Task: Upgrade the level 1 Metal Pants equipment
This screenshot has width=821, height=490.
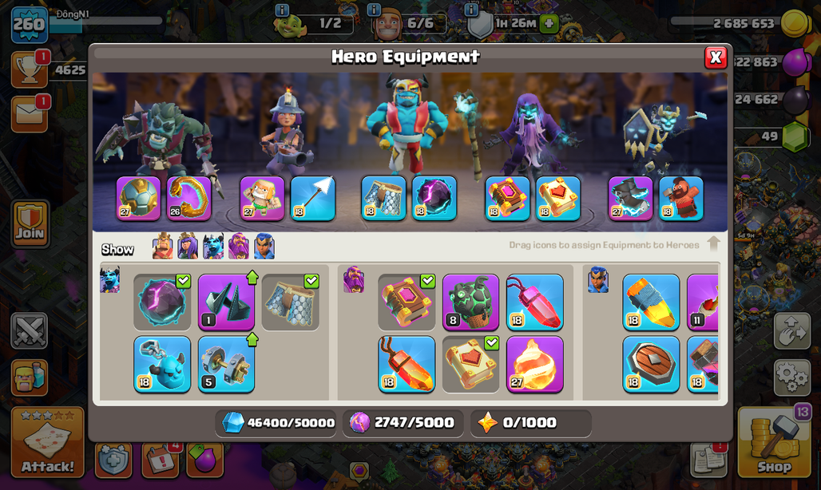Action: (226, 302)
